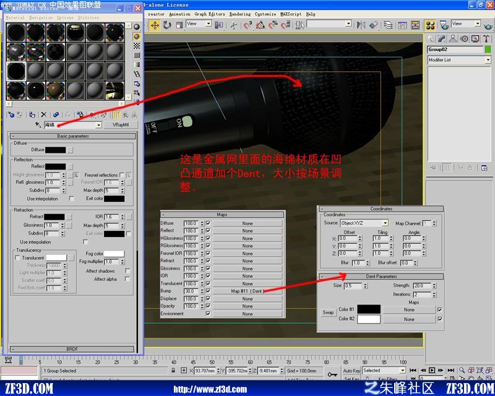This screenshot has width=495, height=396.
Task: Open the Dent Color #2 white swatch
Action: coord(369,319)
